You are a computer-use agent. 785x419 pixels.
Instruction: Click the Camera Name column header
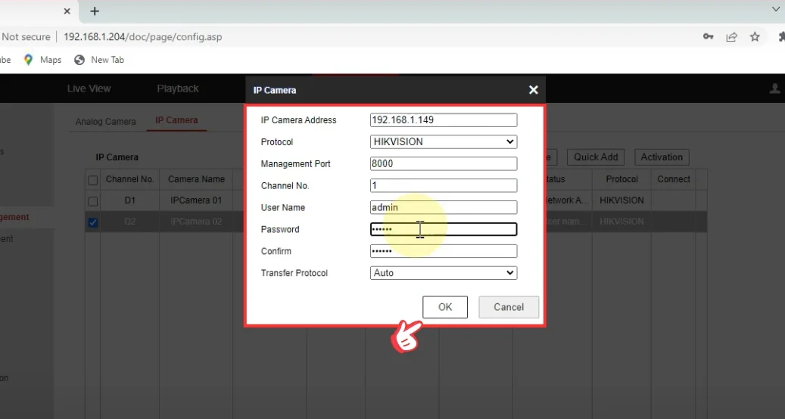click(x=196, y=179)
